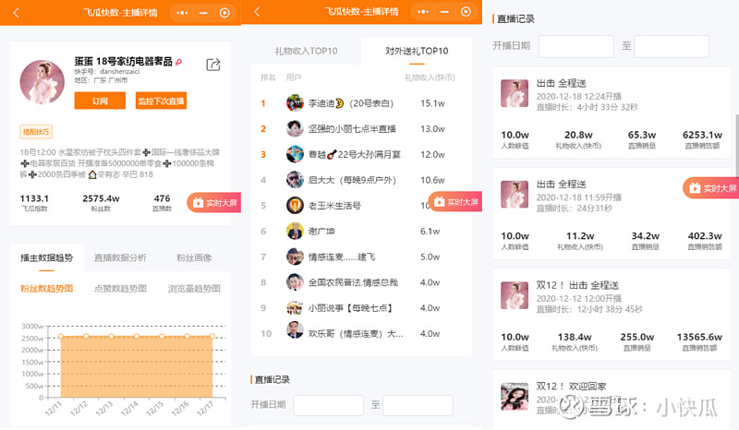Screen dimensions: 739x430
Task: Open thumbnail of 12-18 12:24 出击 全程送 stream
Action: click(x=515, y=93)
